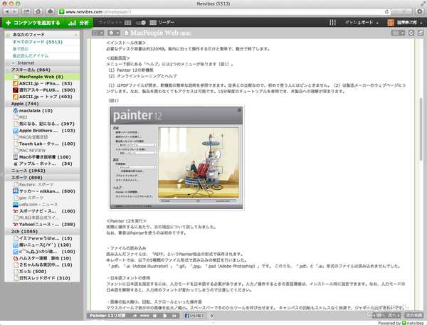The height and width of the screenshot is (325, 427).
Task: Click the open-in-new-window icon at reader top right
Action: tap(421, 33)
